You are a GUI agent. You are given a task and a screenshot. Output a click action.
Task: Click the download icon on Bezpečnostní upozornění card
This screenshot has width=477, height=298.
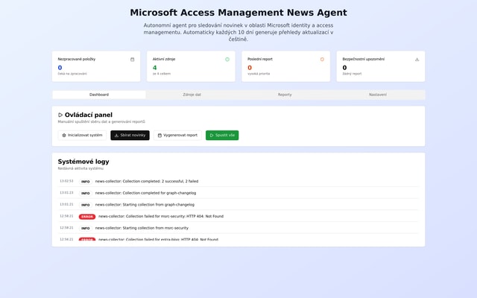[x=417, y=59]
